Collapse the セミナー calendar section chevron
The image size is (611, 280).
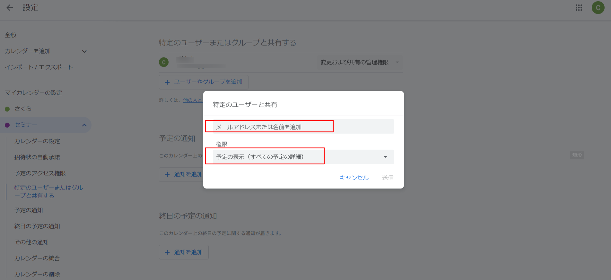[x=84, y=125]
